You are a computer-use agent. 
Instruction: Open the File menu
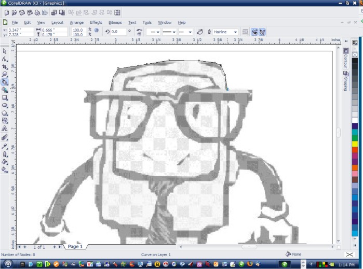tap(15, 22)
